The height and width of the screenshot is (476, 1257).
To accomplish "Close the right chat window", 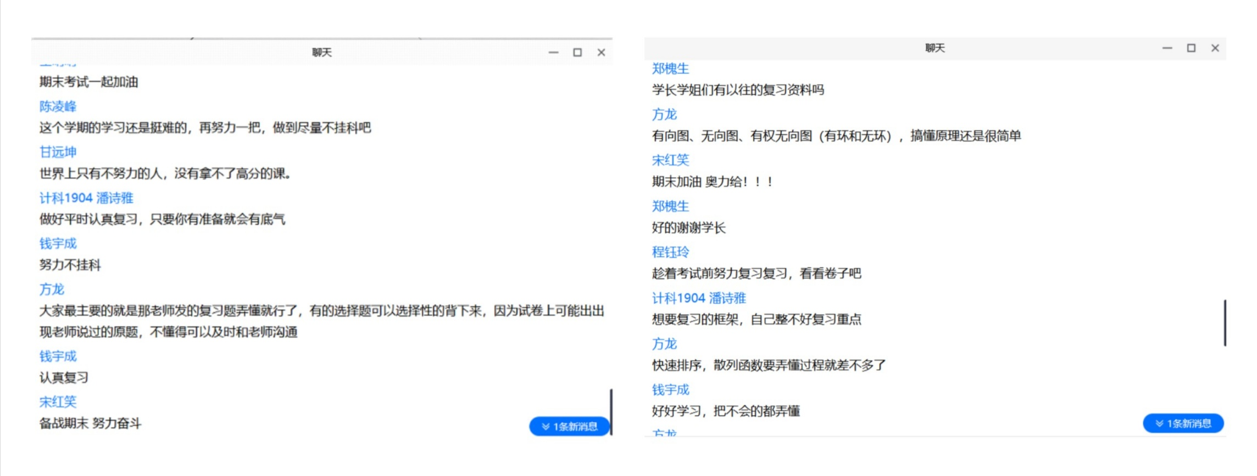I will point(1215,48).
